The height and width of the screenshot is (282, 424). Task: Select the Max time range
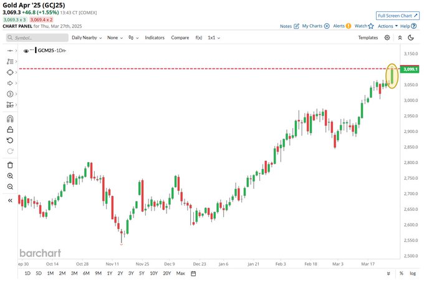[x=180, y=273]
